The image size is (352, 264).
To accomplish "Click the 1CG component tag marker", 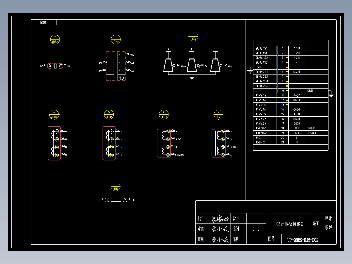I will tap(193, 36).
